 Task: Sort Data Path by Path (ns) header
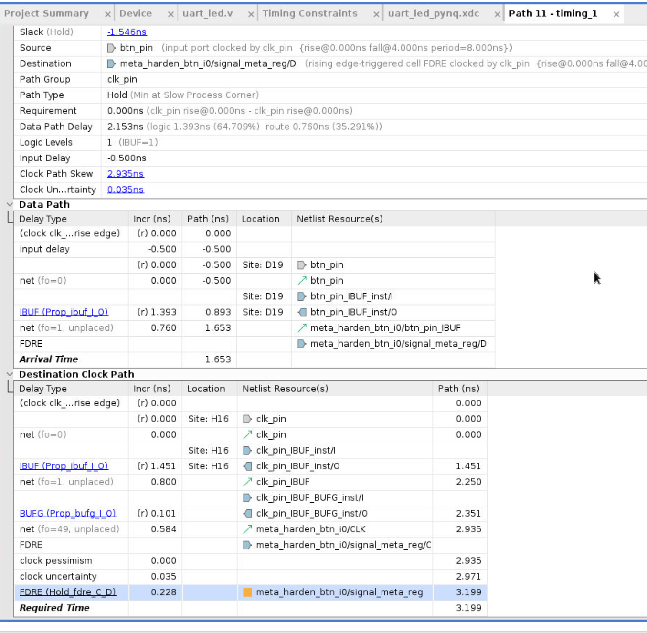[209, 219]
